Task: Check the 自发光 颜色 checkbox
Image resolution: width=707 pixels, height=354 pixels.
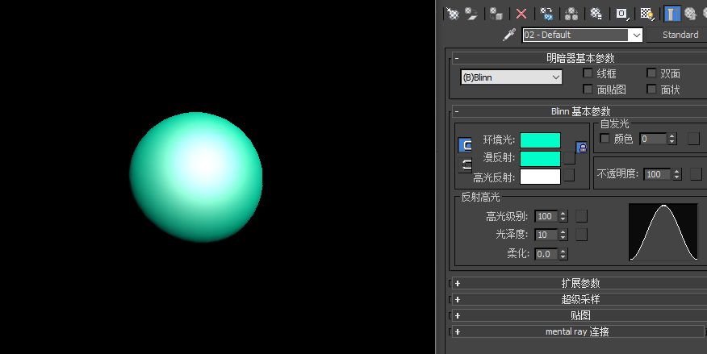Action: (605, 138)
